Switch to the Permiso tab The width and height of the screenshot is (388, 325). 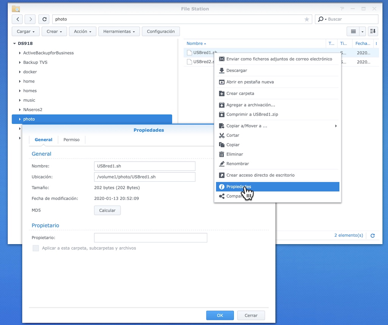pyautogui.click(x=71, y=140)
